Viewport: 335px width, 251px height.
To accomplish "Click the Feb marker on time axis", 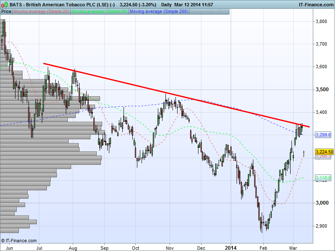I will tap(263, 248).
